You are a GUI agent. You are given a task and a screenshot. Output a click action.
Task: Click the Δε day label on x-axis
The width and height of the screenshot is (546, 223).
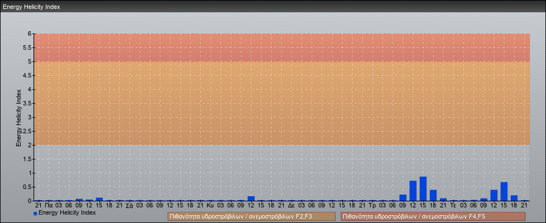291,206
